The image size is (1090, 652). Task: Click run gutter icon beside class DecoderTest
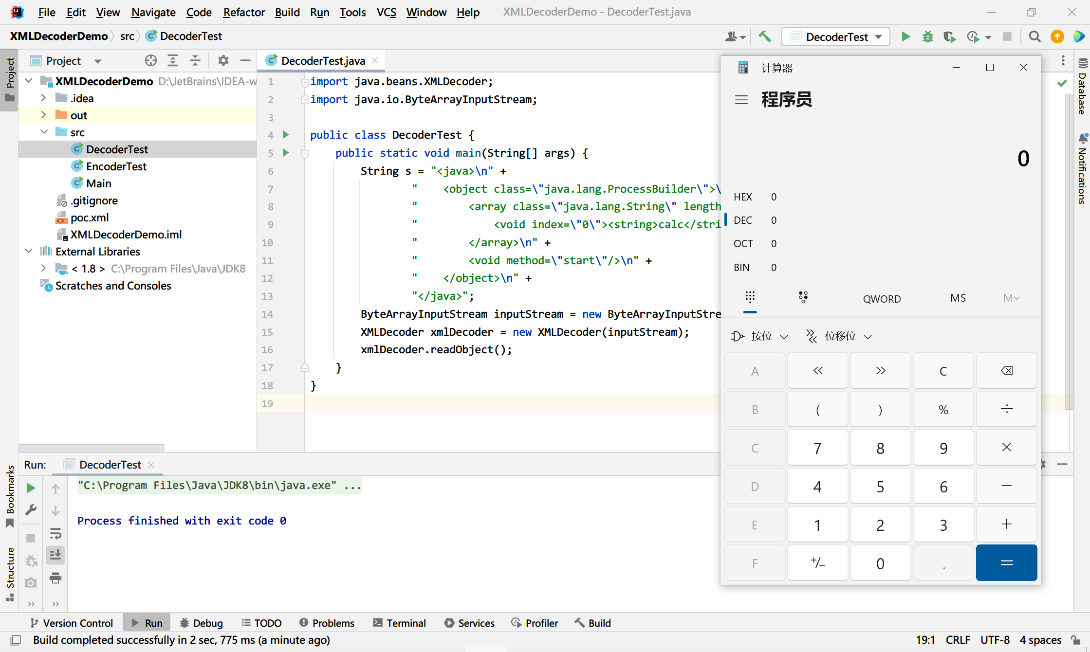tap(286, 135)
